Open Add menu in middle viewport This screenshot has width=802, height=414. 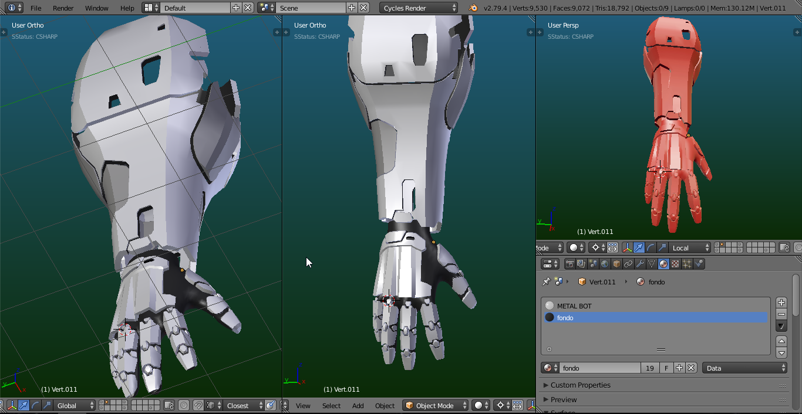click(358, 405)
